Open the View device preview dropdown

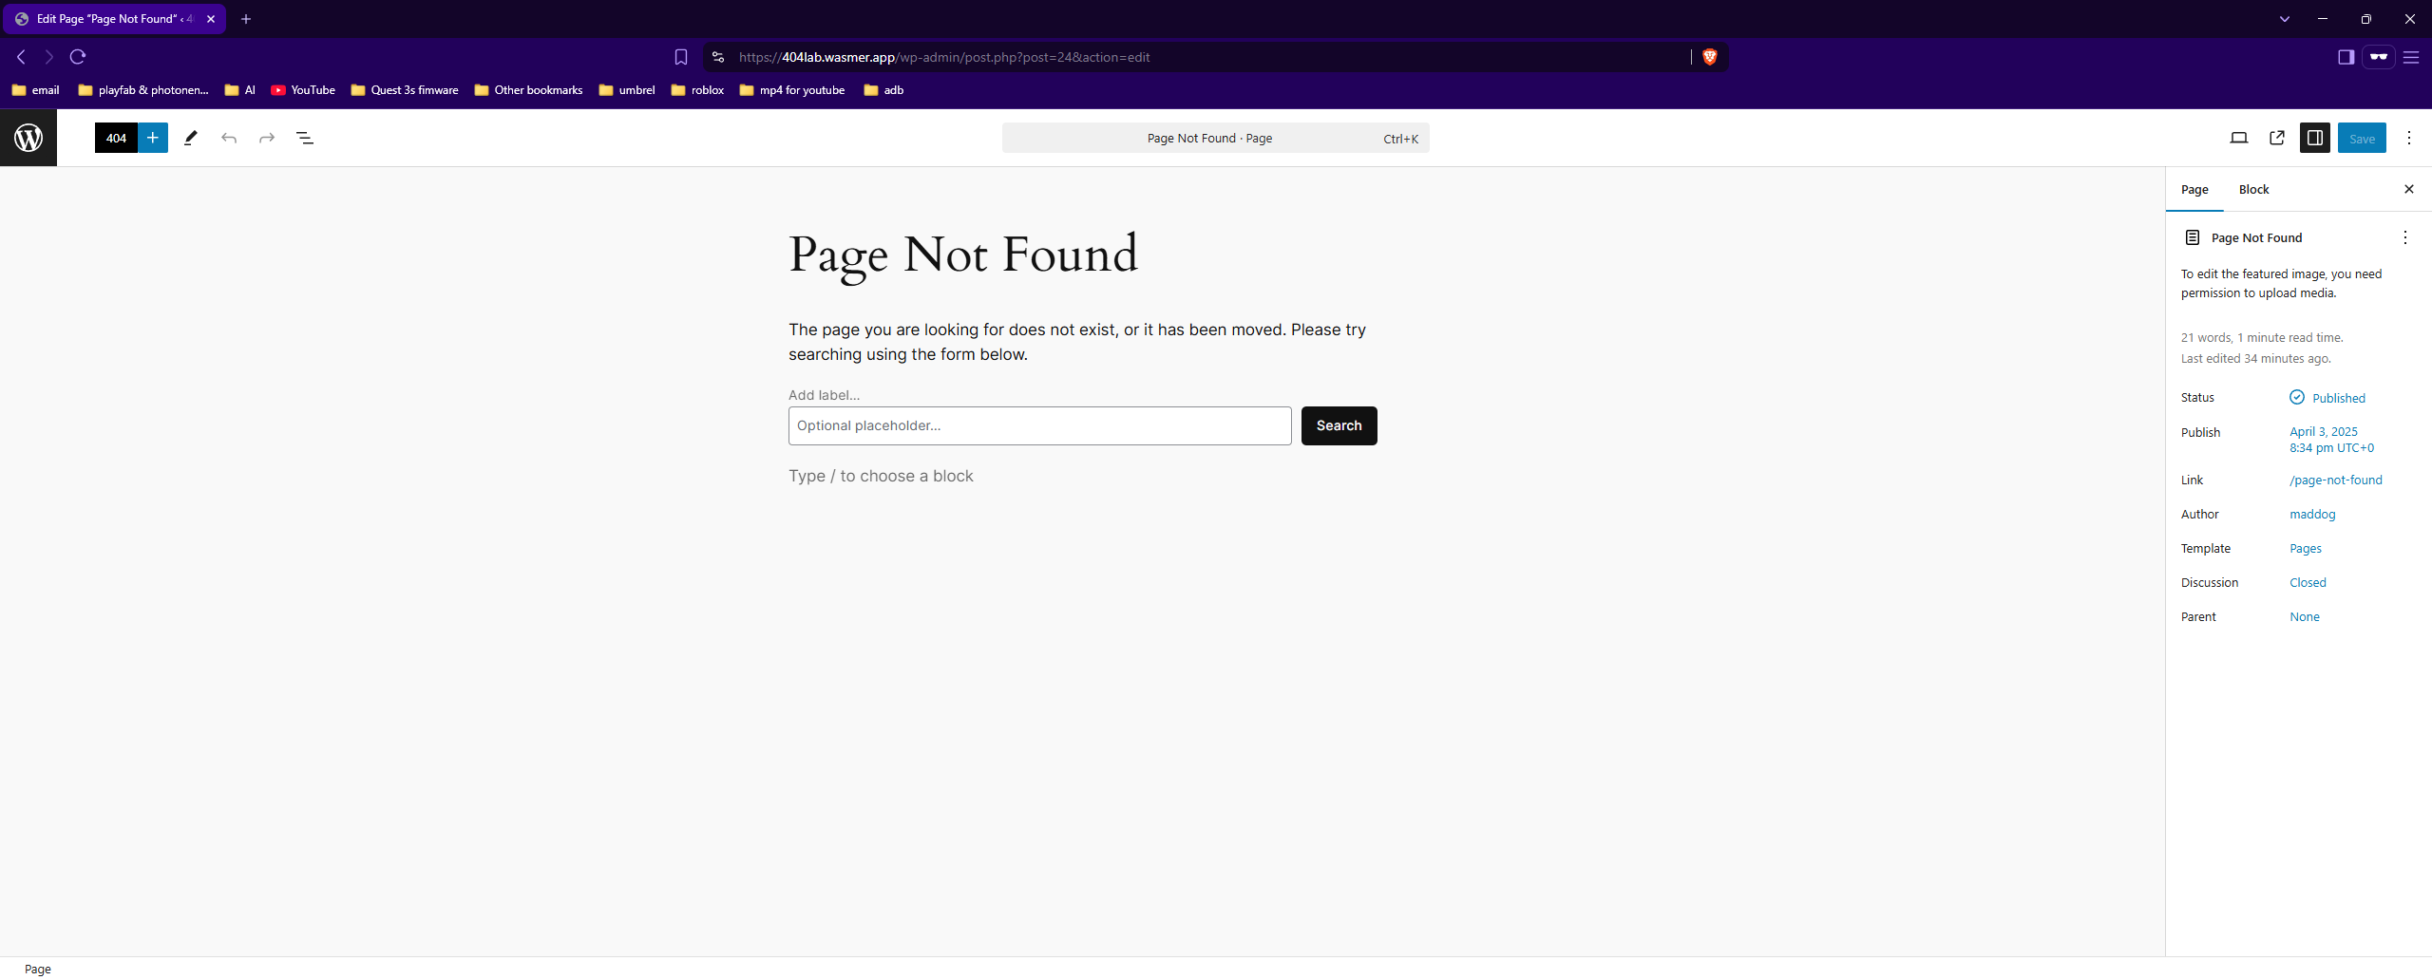click(2239, 138)
